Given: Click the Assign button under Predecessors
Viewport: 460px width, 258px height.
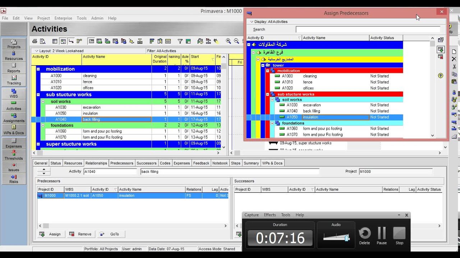Looking at the screenshot, I should click(x=51, y=234).
